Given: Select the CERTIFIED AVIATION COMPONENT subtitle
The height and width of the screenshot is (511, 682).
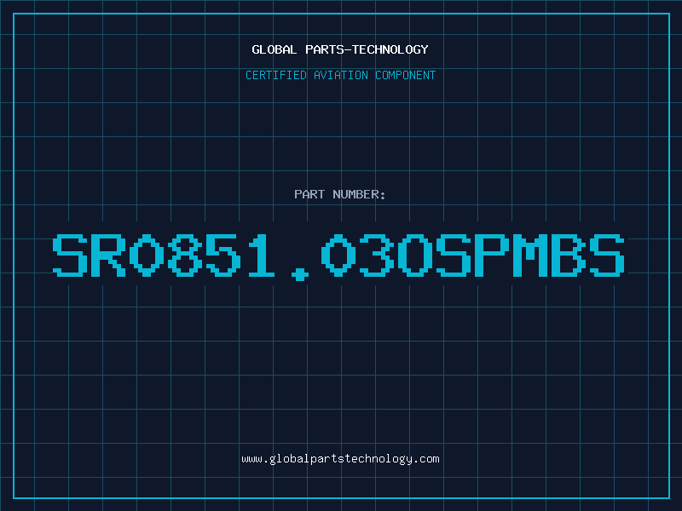Looking at the screenshot, I should point(340,75).
